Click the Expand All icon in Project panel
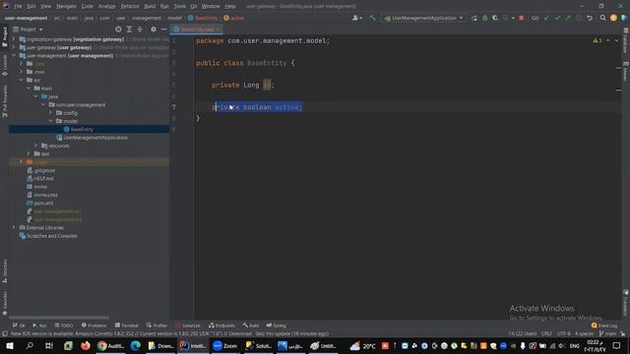This screenshot has width=630, height=354. point(129,29)
